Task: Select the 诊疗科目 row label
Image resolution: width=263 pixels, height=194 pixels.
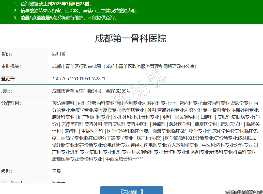Action: 11,103
